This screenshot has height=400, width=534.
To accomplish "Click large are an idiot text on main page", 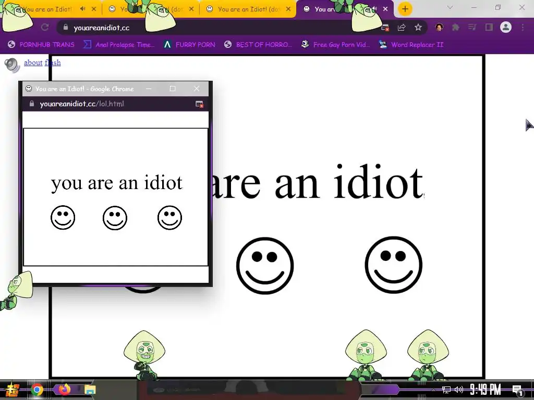I will click(318, 182).
